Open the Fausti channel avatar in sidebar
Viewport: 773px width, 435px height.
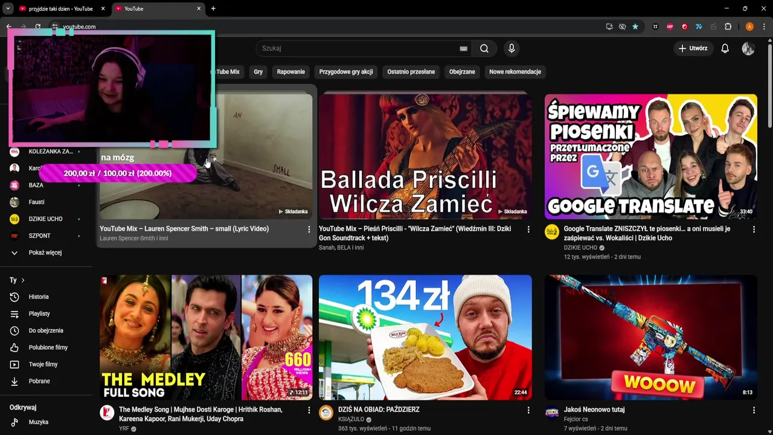click(14, 202)
